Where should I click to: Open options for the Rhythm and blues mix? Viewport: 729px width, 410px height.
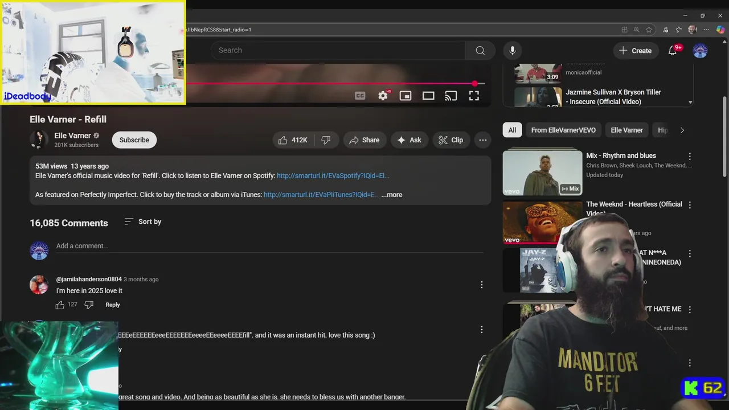pos(690,157)
